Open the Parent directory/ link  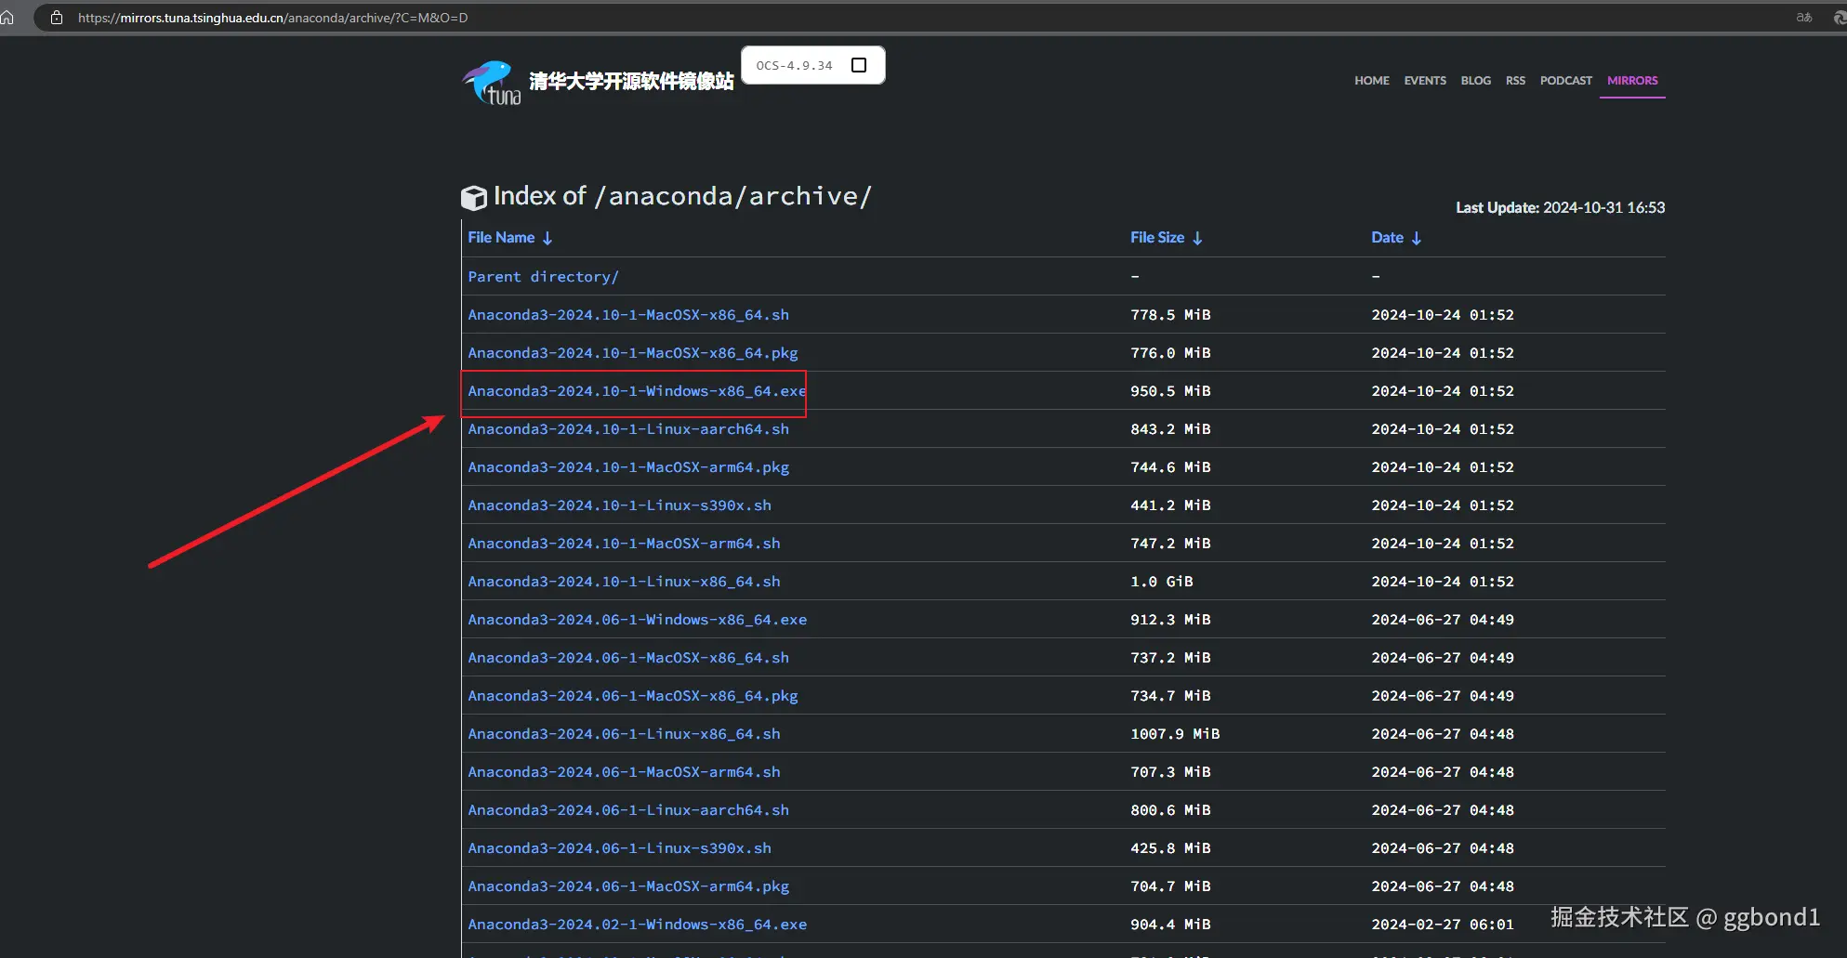click(543, 277)
